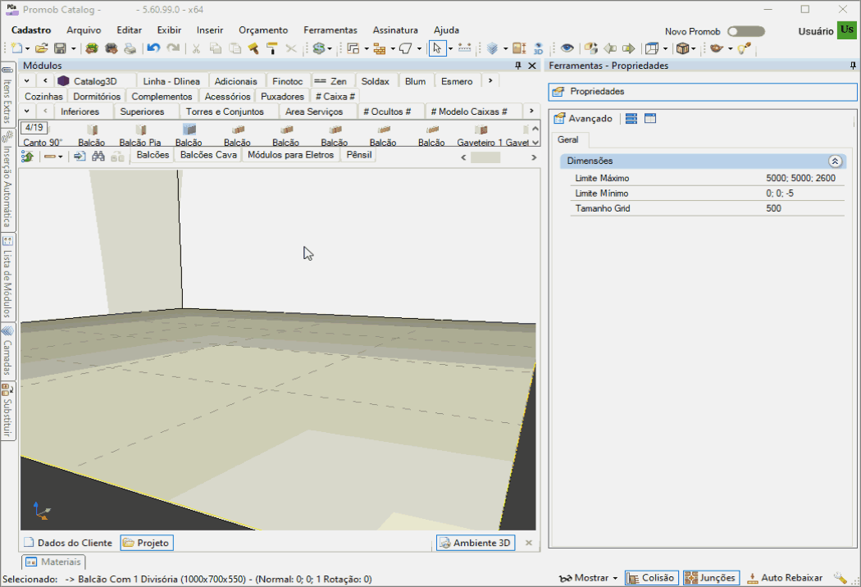Click the ruler measure tool icon
The height and width of the screenshot is (587, 861).
point(465,48)
